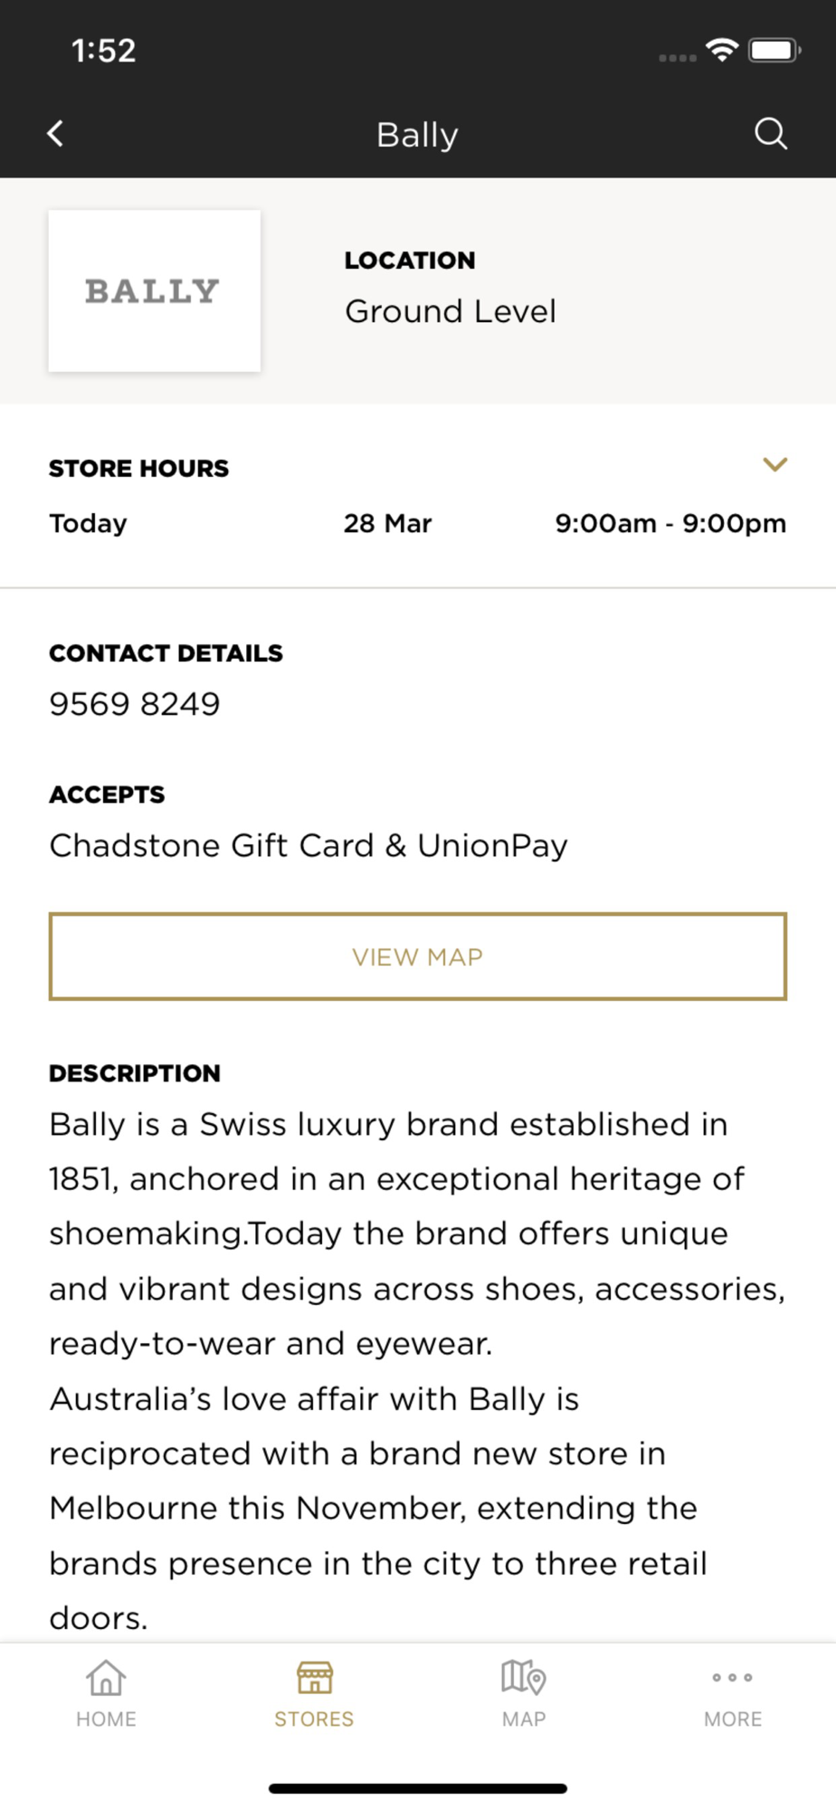The image size is (836, 1810).
Task: Open search with magnifier icon
Action: click(x=771, y=134)
